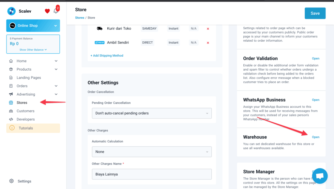
Task: Click the SAMEDAY tag for Kurir dari Toko
Action: pyautogui.click(x=149, y=28)
